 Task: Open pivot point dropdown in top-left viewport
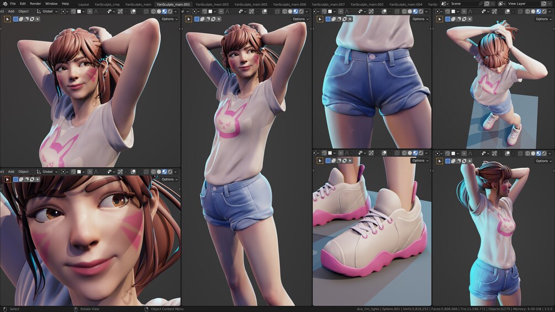[x=65, y=11]
